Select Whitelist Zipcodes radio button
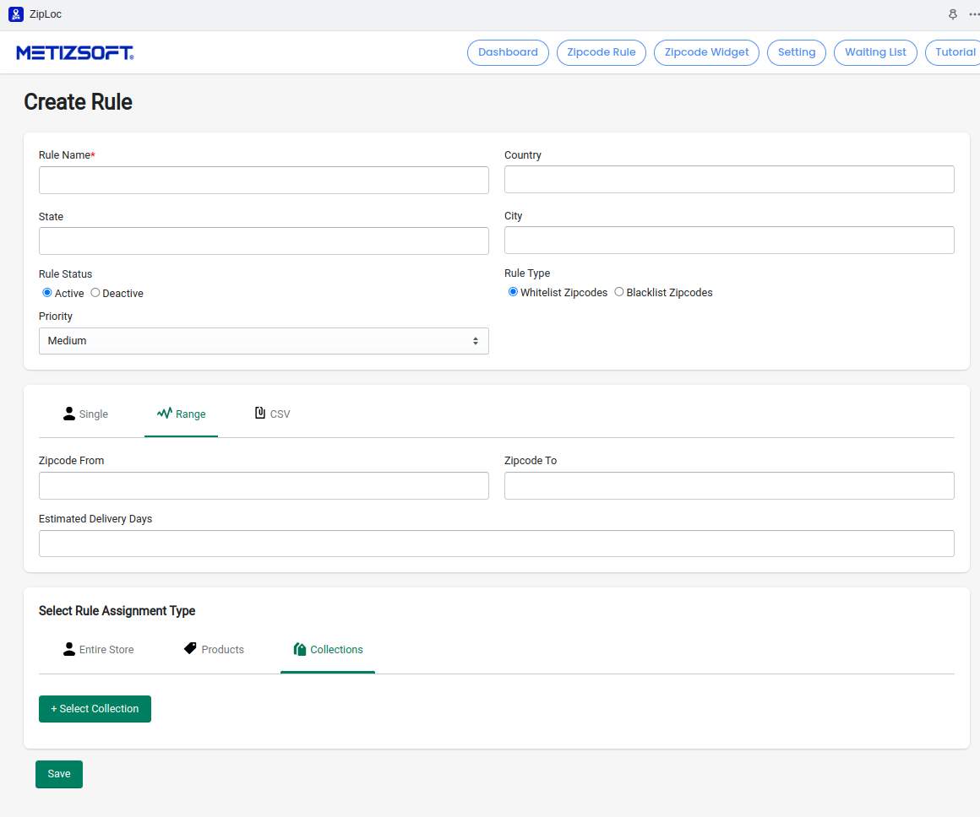This screenshot has height=817, width=980. (513, 292)
